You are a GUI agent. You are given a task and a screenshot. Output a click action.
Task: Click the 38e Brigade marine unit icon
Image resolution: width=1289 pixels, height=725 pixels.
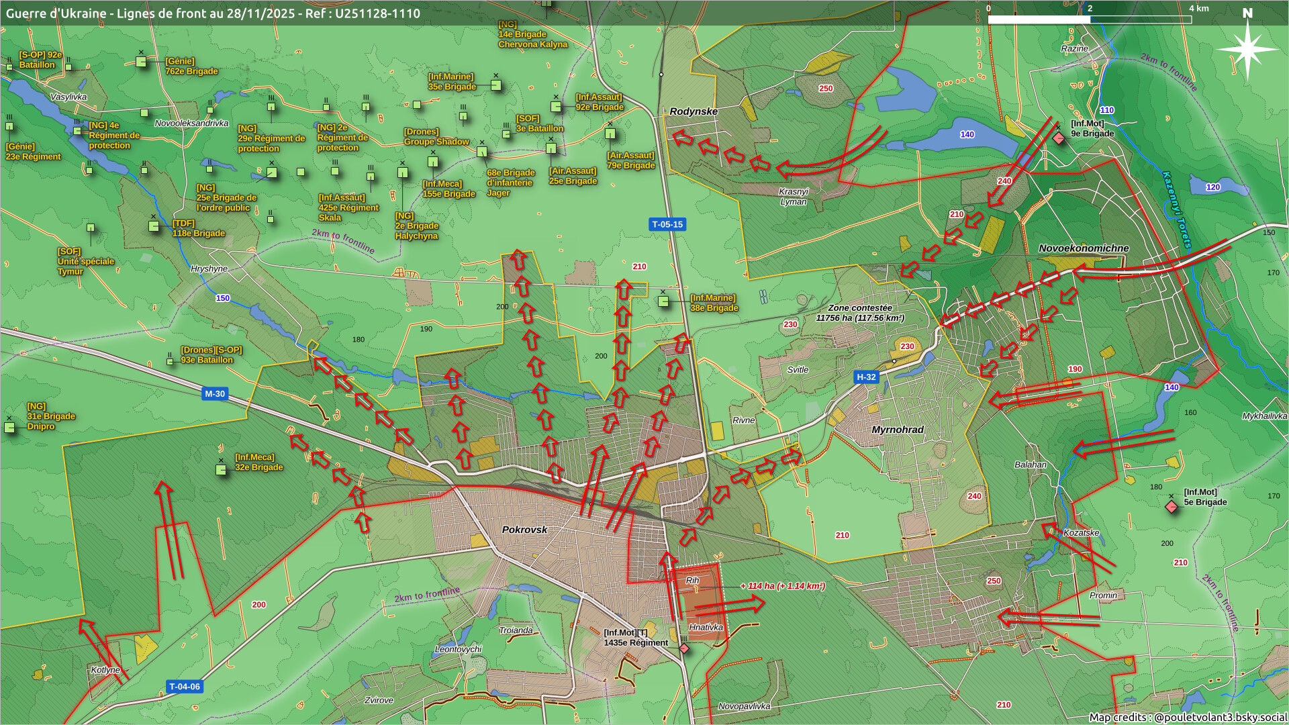click(663, 301)
